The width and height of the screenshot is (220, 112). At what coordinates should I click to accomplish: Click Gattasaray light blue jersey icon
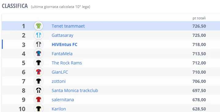(39, 35)
